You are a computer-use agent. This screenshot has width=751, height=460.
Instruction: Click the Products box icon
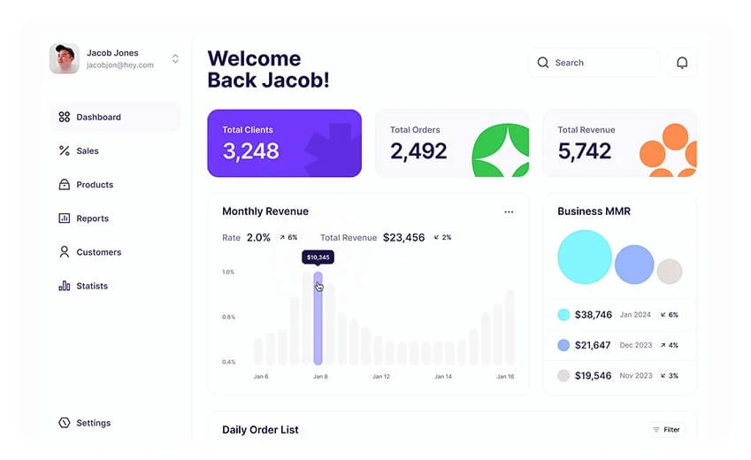click(x=64, y=185)
